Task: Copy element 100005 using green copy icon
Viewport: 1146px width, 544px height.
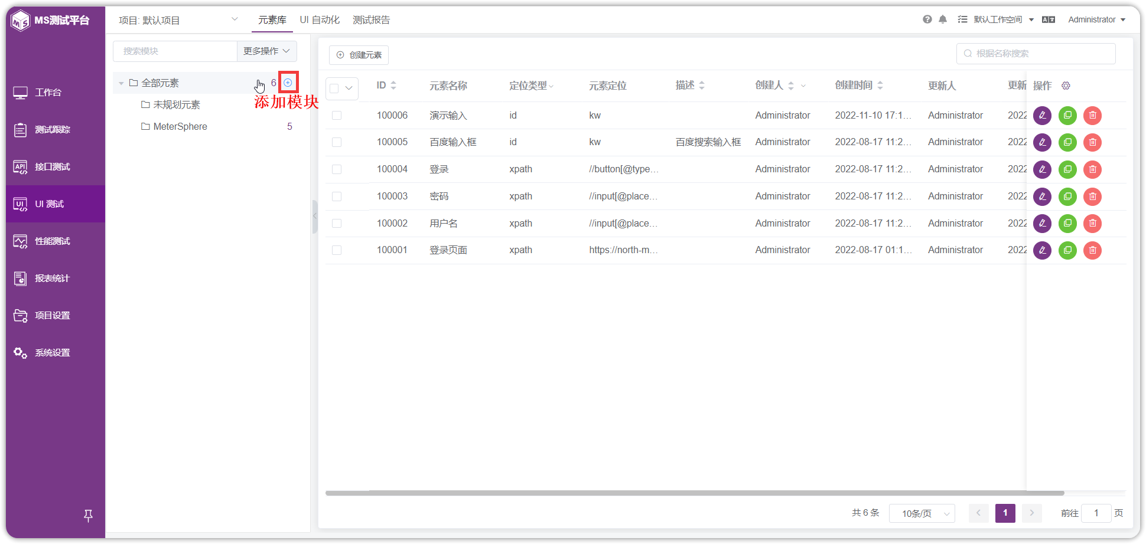Action: (1067, 142)
